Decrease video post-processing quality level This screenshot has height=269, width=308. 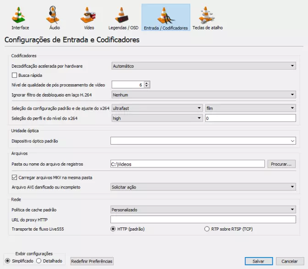click(x=147, y=86)
